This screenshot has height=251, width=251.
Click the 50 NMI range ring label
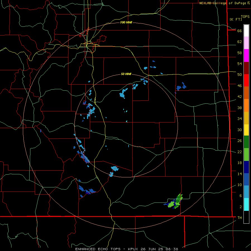pos(126,74)
